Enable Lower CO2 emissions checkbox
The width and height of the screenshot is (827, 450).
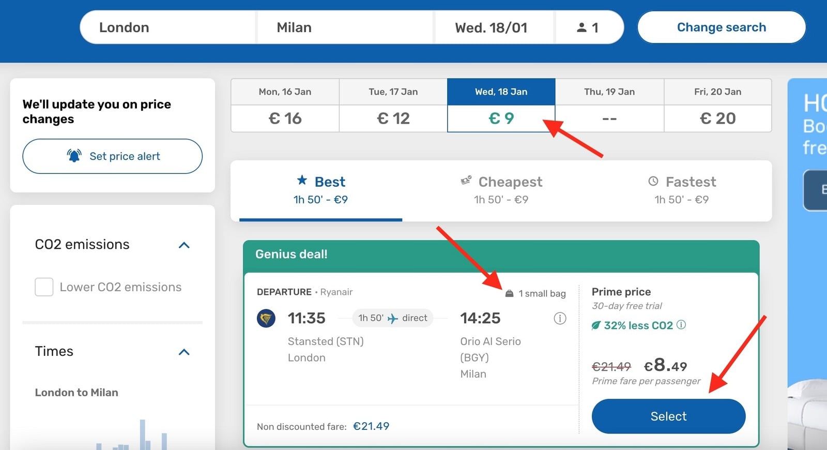[x=44, y=287]
